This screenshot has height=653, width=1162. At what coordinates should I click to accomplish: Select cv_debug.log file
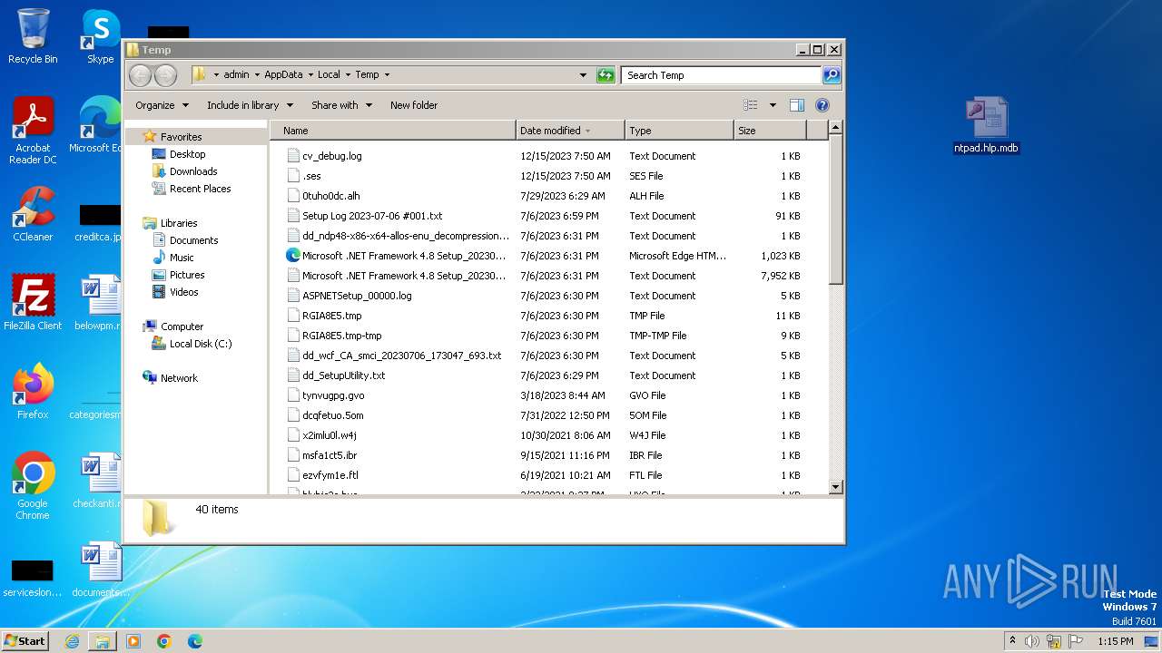click(331, 156)
